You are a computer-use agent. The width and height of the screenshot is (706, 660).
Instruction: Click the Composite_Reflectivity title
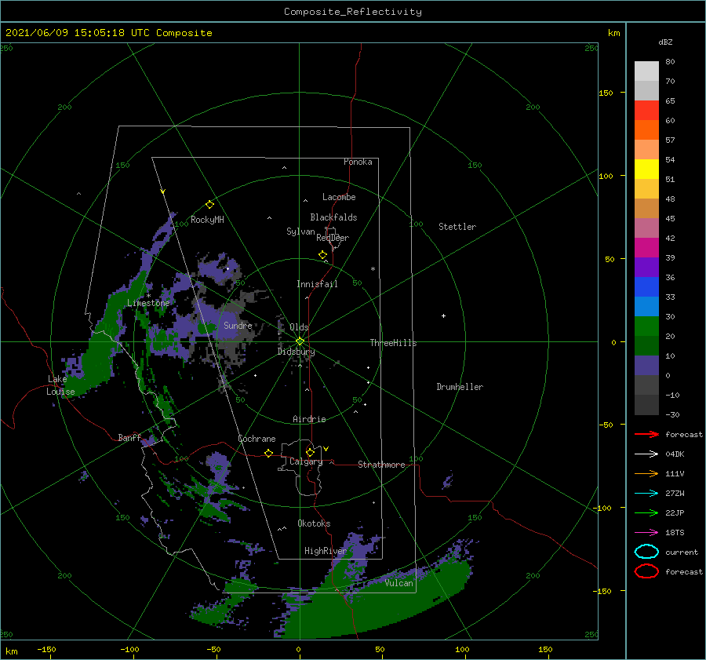click(x=353, y=12)
